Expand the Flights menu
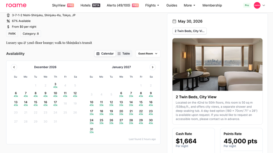273x153 pixels. pyautogui.click(x=152, y=5)
